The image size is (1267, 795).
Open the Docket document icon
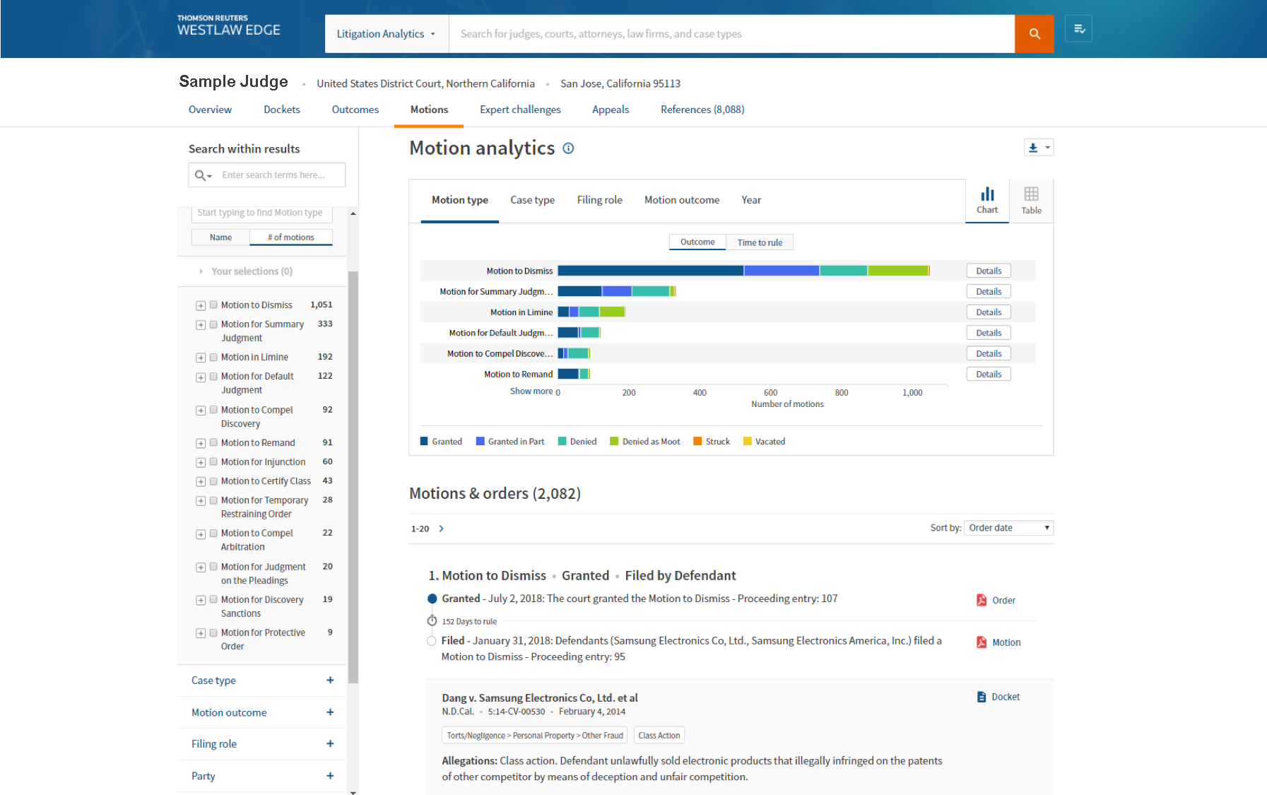982,697
